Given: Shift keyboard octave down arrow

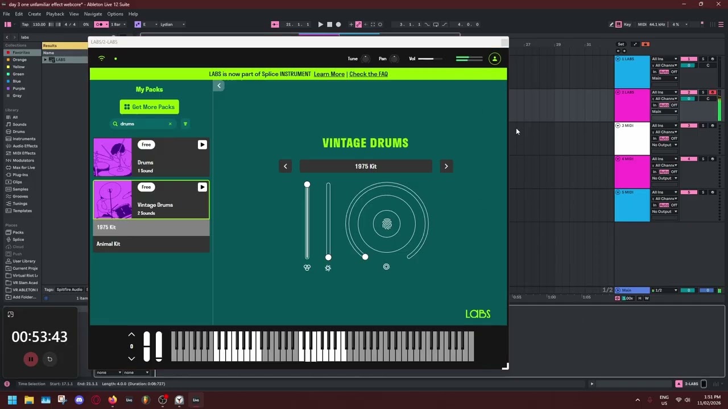Looking at the screenshot, I should (131, 358).
